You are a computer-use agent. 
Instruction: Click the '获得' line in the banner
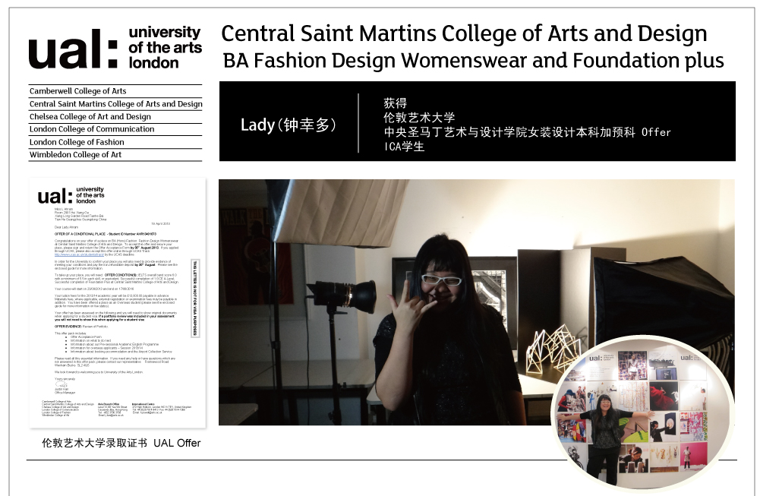395,103
